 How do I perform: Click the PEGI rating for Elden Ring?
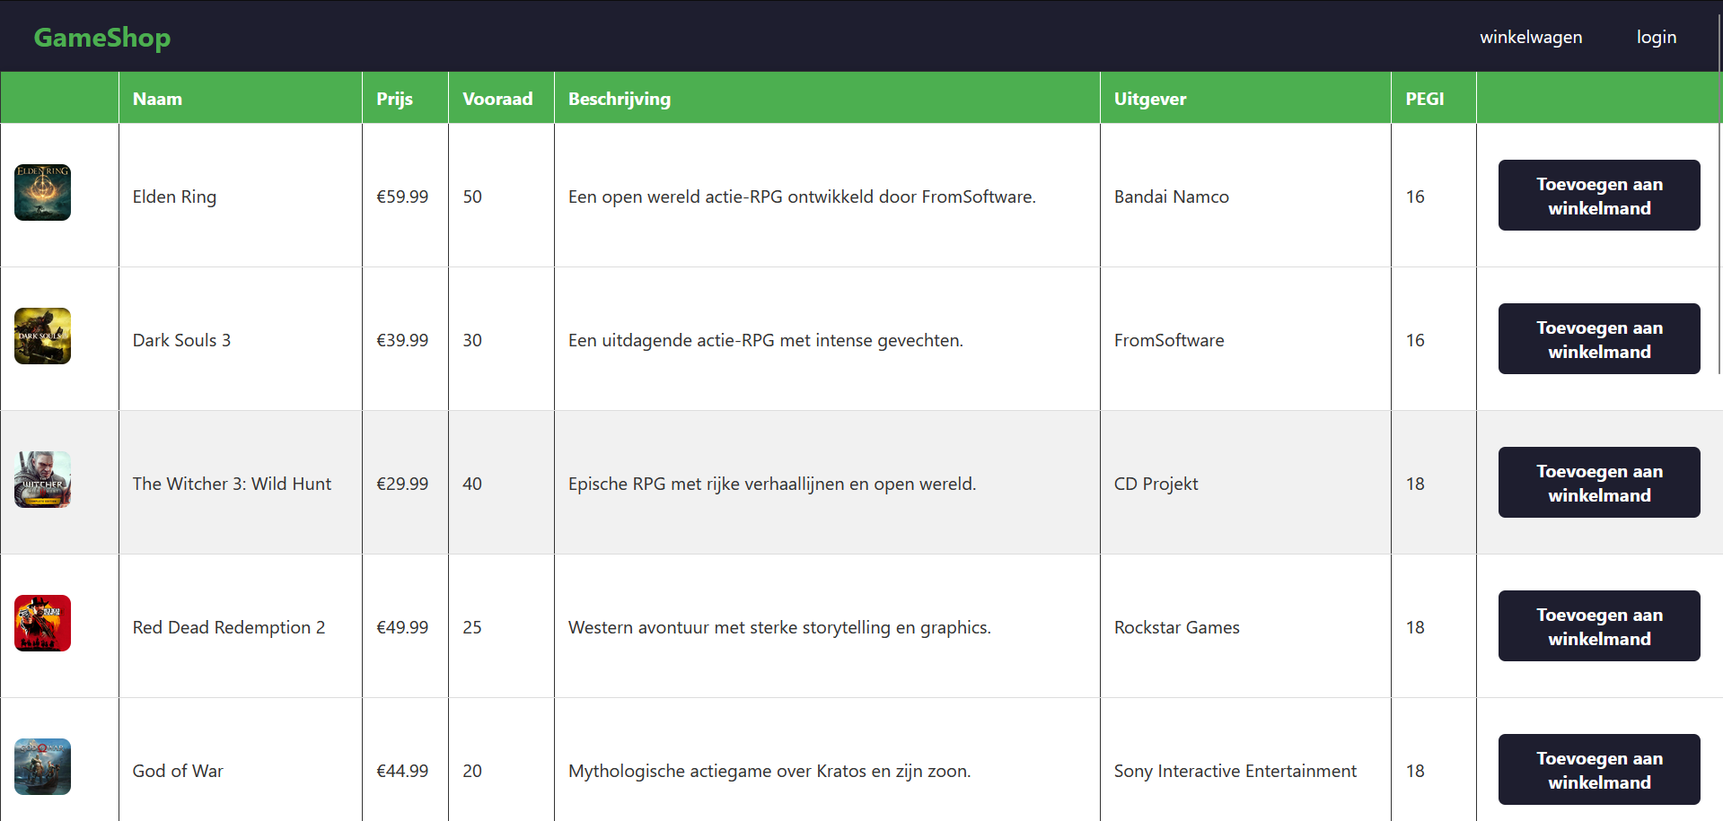click(1415, 197)
